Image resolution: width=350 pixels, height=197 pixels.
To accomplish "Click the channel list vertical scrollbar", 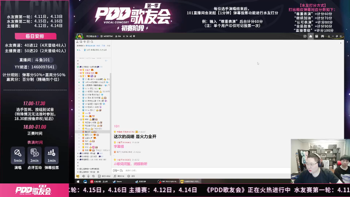I will (x=110, y=114).
